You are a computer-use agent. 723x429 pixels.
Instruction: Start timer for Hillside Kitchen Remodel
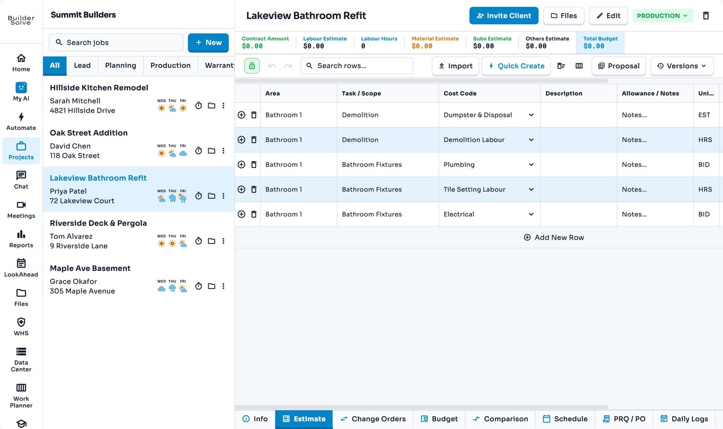tap(198, 106)
